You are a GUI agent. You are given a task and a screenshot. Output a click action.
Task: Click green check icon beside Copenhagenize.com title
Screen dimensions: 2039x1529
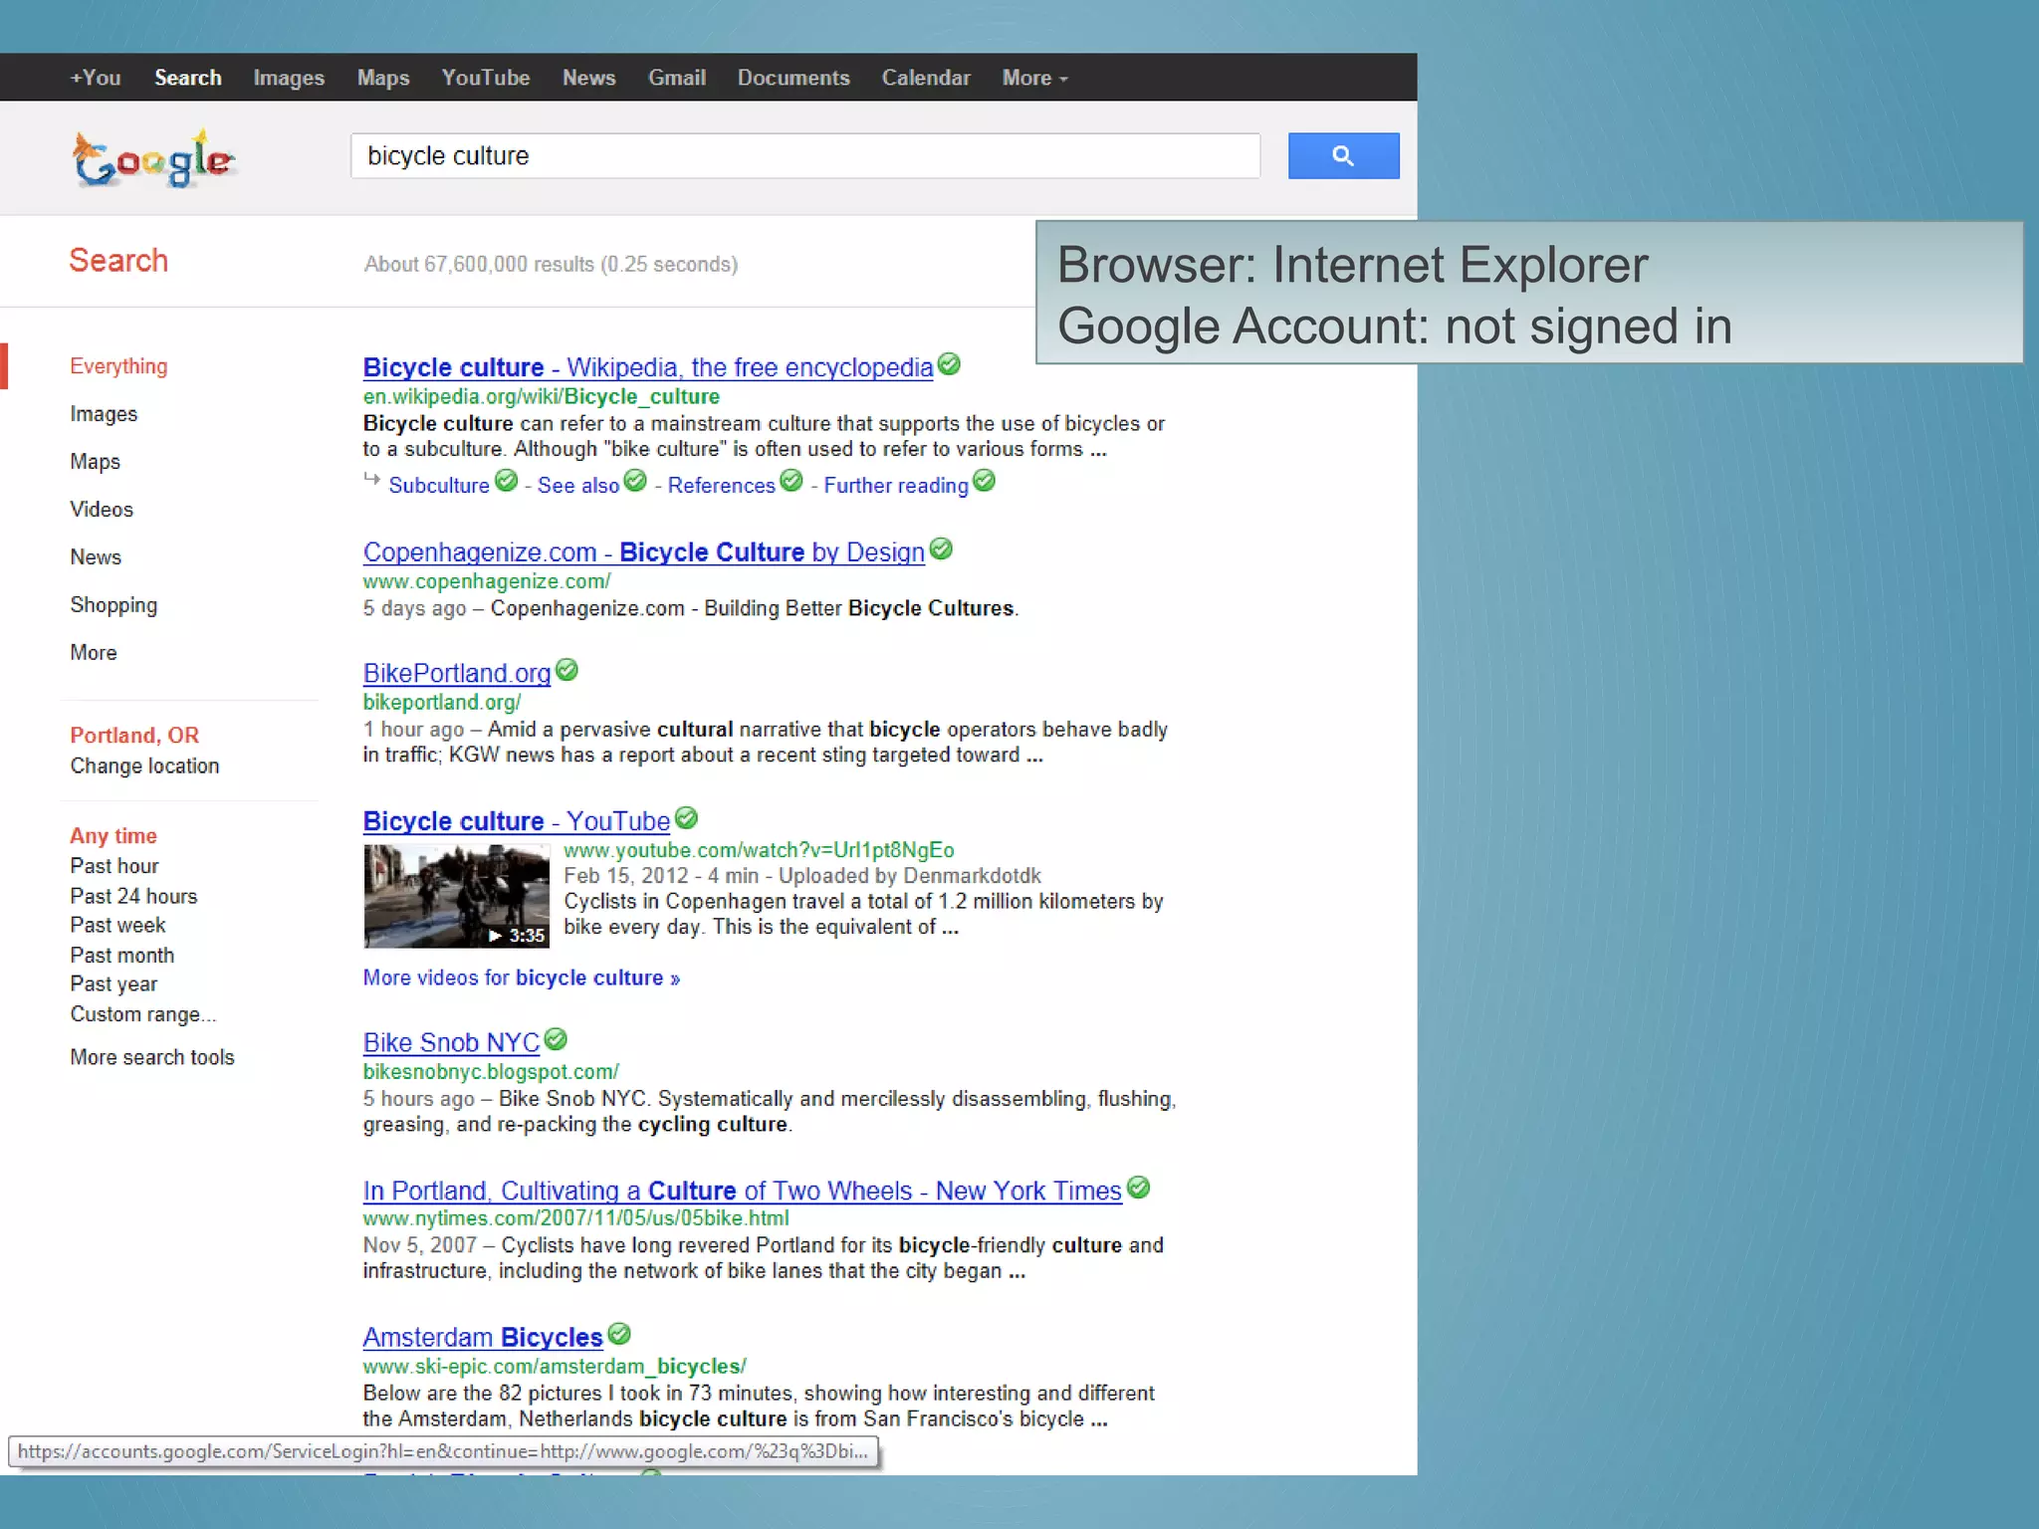(x=941, y=548)
